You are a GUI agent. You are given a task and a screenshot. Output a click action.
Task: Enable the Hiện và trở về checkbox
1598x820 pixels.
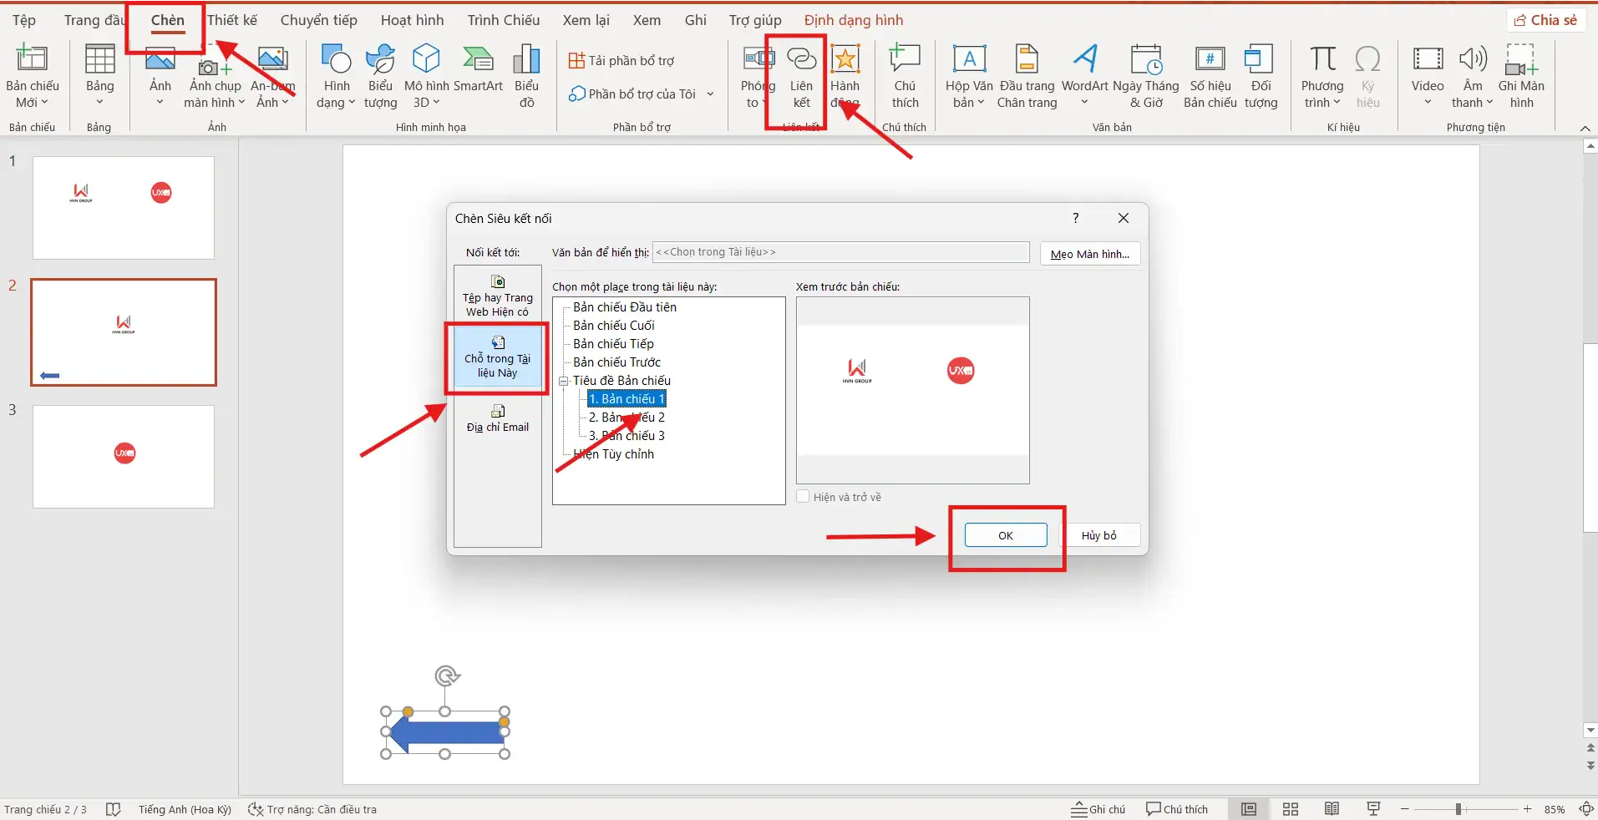point(804,496)
